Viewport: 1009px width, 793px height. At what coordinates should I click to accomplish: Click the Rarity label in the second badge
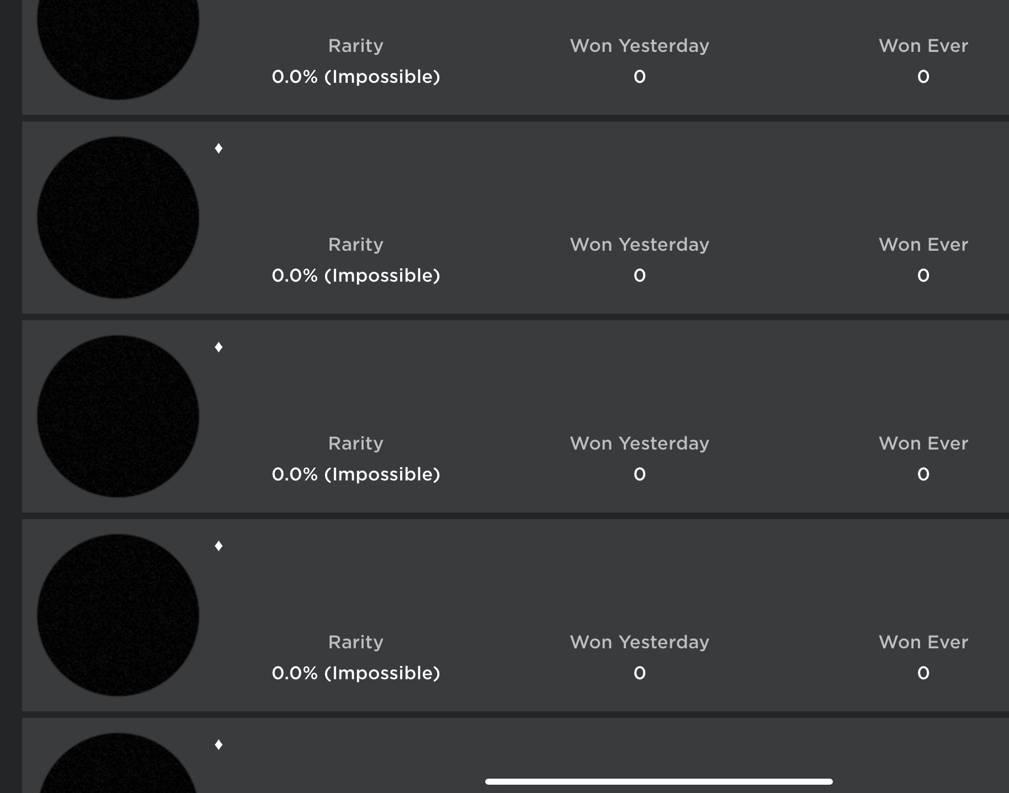355,245
